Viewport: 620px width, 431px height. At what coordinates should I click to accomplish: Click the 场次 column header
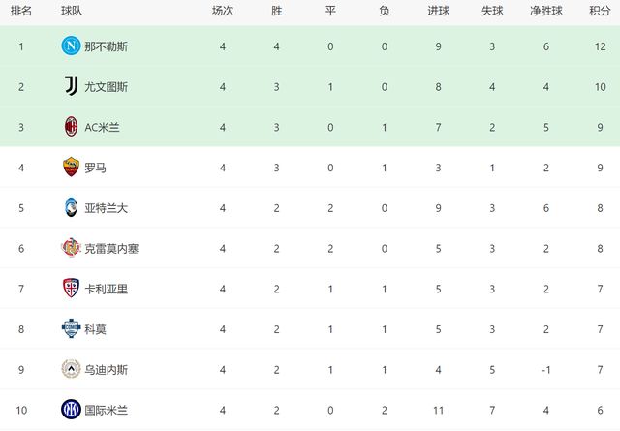click(223, 12)
